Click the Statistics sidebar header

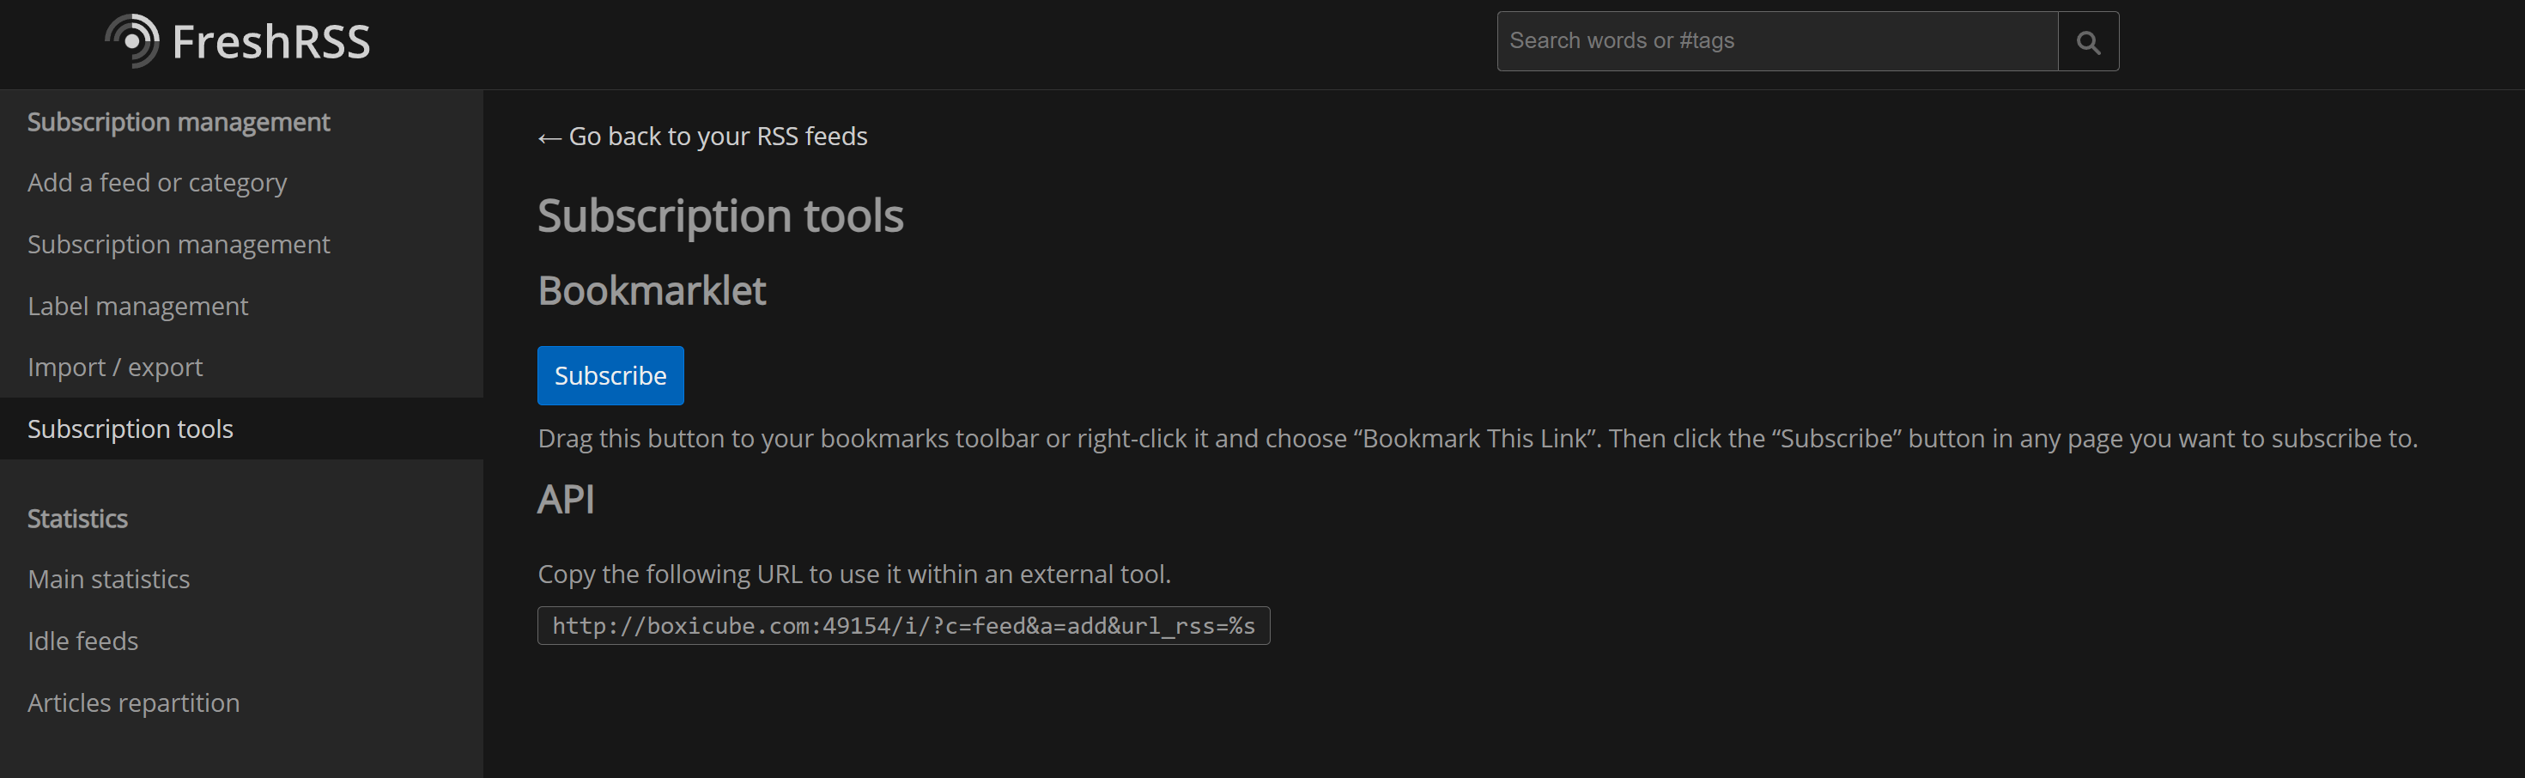coord(77,520)
